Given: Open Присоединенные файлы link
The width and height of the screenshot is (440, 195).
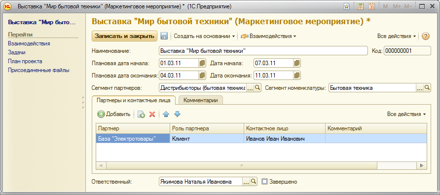Looking at the screenshot, I should (39, 70).
